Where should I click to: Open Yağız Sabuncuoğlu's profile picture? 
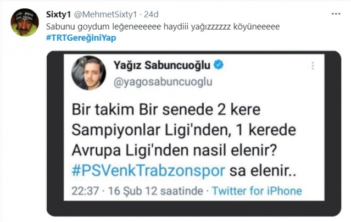coord(88,73)
